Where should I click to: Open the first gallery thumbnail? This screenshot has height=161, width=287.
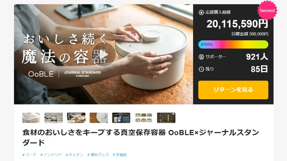pyautogui.click(x=31, y=118)
